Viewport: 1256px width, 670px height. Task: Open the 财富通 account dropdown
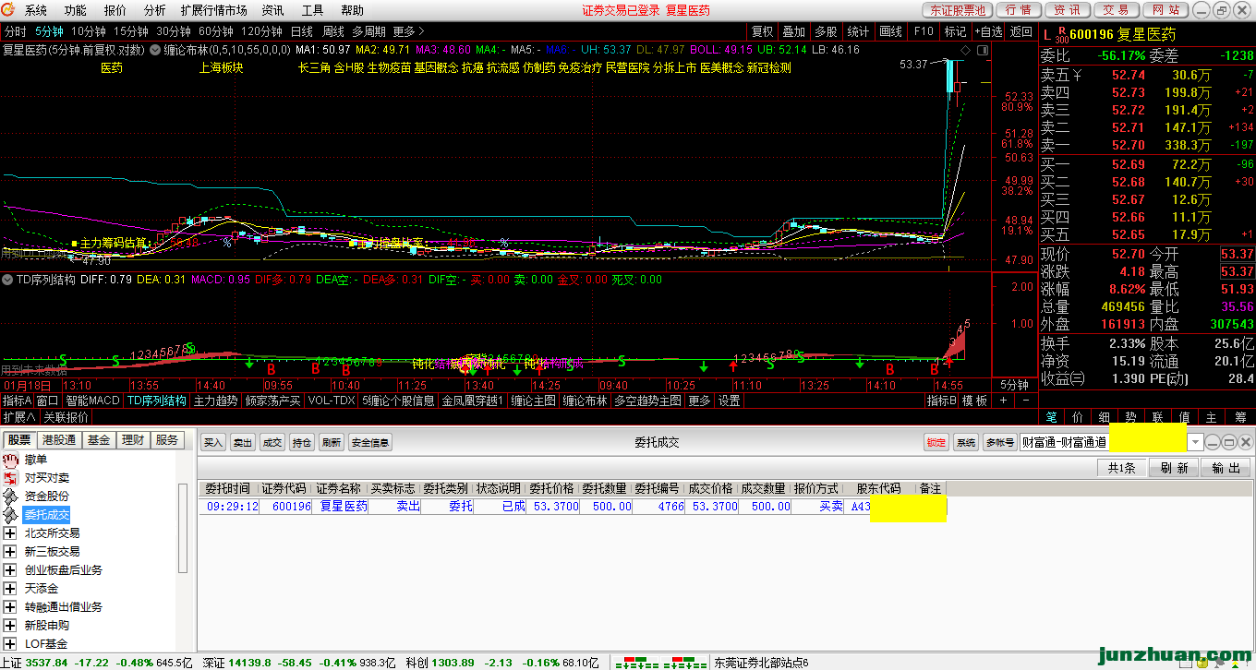[x=1195, y=443]
